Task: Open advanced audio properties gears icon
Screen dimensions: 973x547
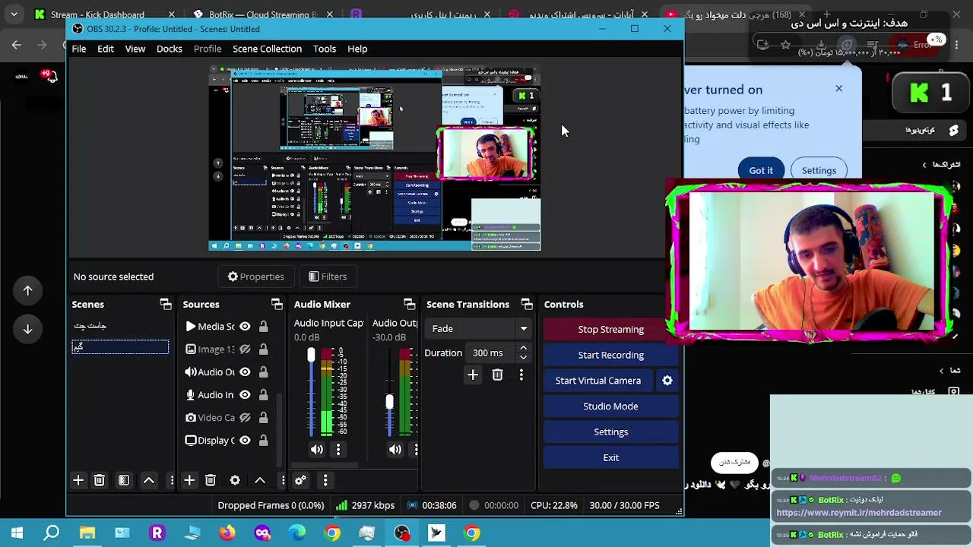Action: 300,480
